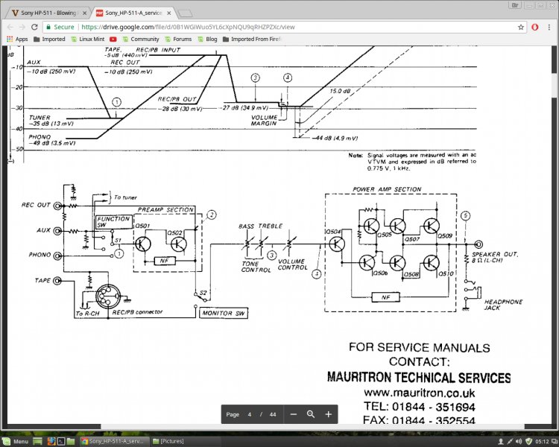Viewport: 559px width, 447px height.
Task: Close the Sony_HP-511-A_service tab
Action: click(x=173, y=13)
